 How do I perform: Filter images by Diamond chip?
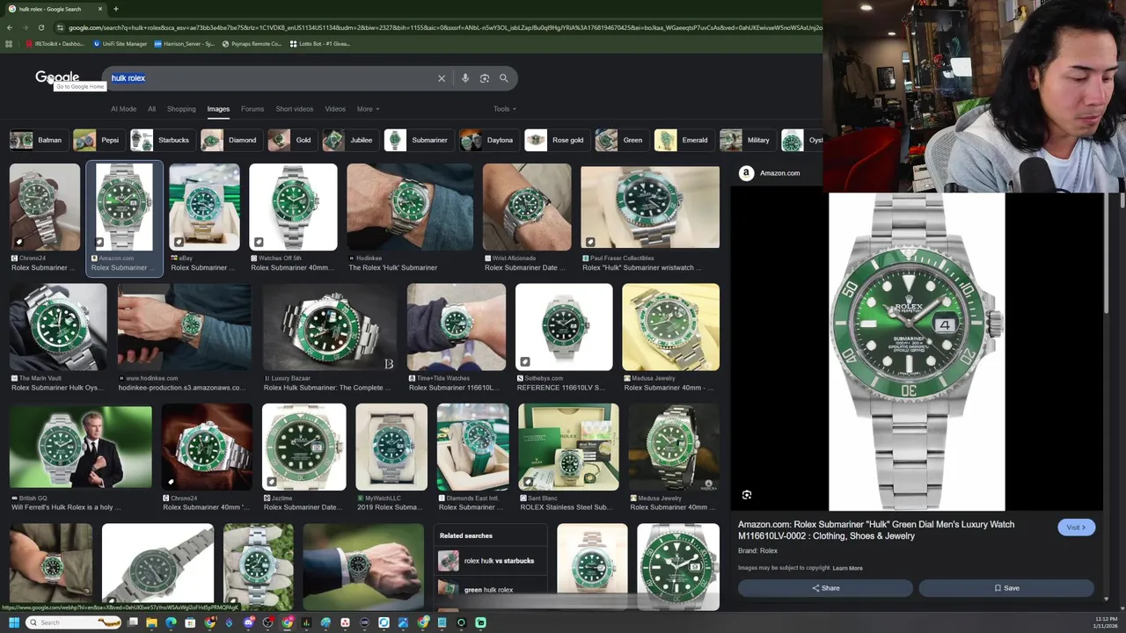click(x=230, y=140)
